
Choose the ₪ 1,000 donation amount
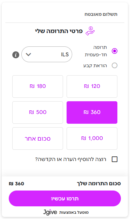(92, 139)
